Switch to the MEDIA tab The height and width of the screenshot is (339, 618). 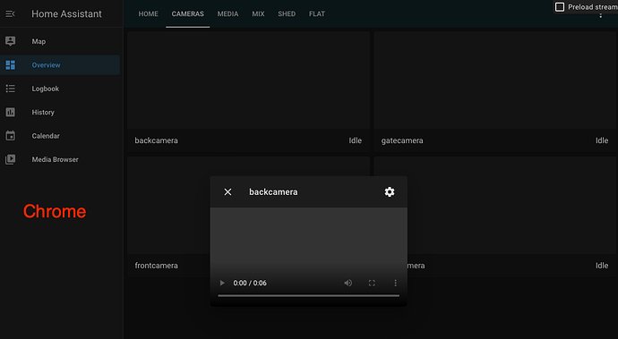coord(227,13)
